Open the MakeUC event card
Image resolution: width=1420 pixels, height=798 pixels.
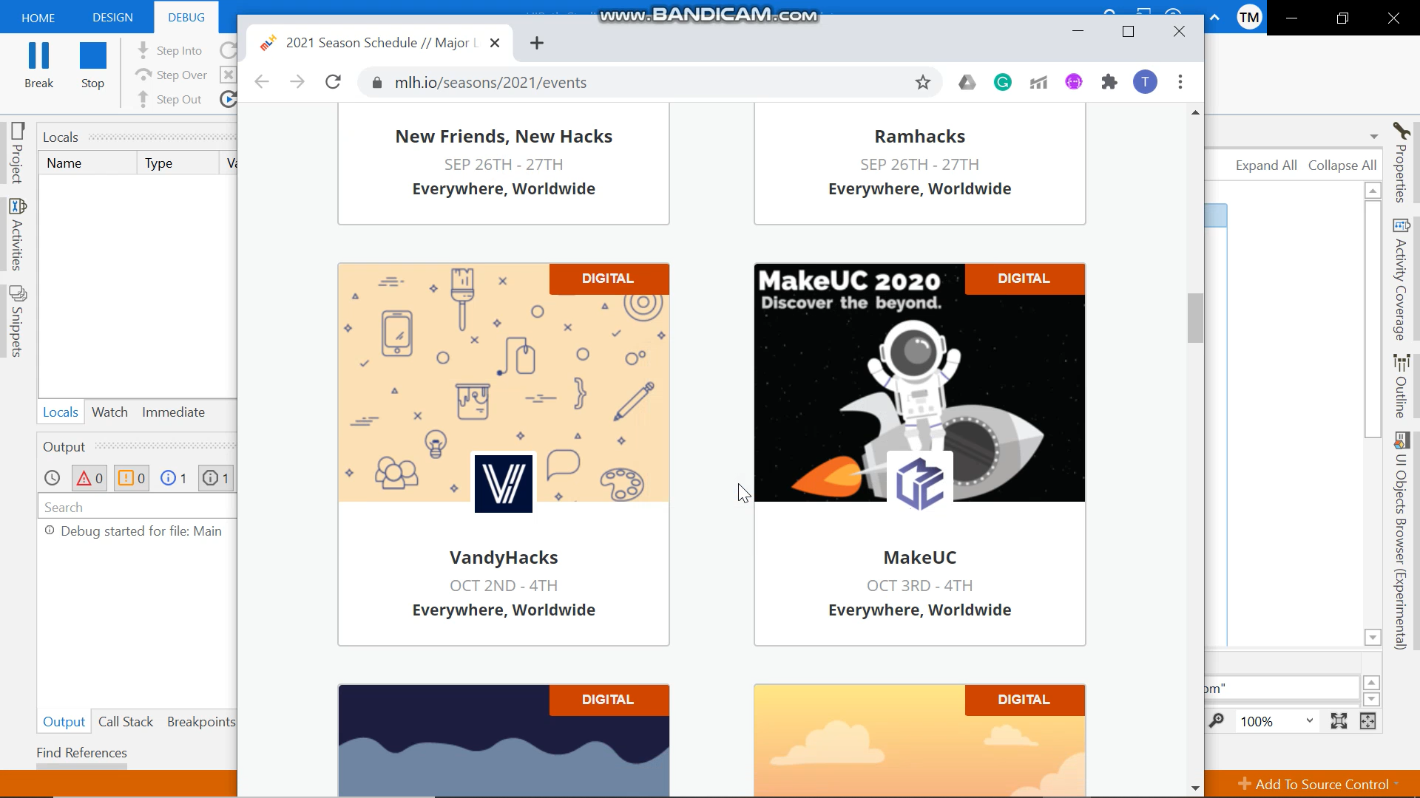coord(919,558)
